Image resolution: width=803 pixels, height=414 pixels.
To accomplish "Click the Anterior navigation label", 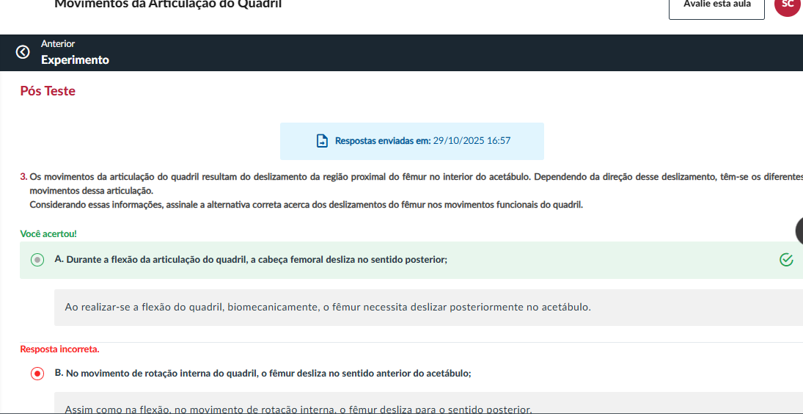I will click(58, 44).
